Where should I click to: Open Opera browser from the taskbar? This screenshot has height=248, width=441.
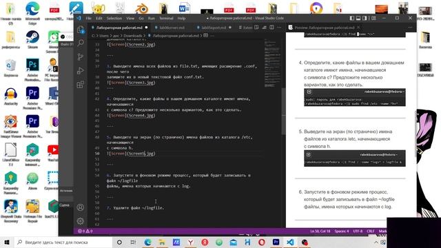[x=262, y=242]
